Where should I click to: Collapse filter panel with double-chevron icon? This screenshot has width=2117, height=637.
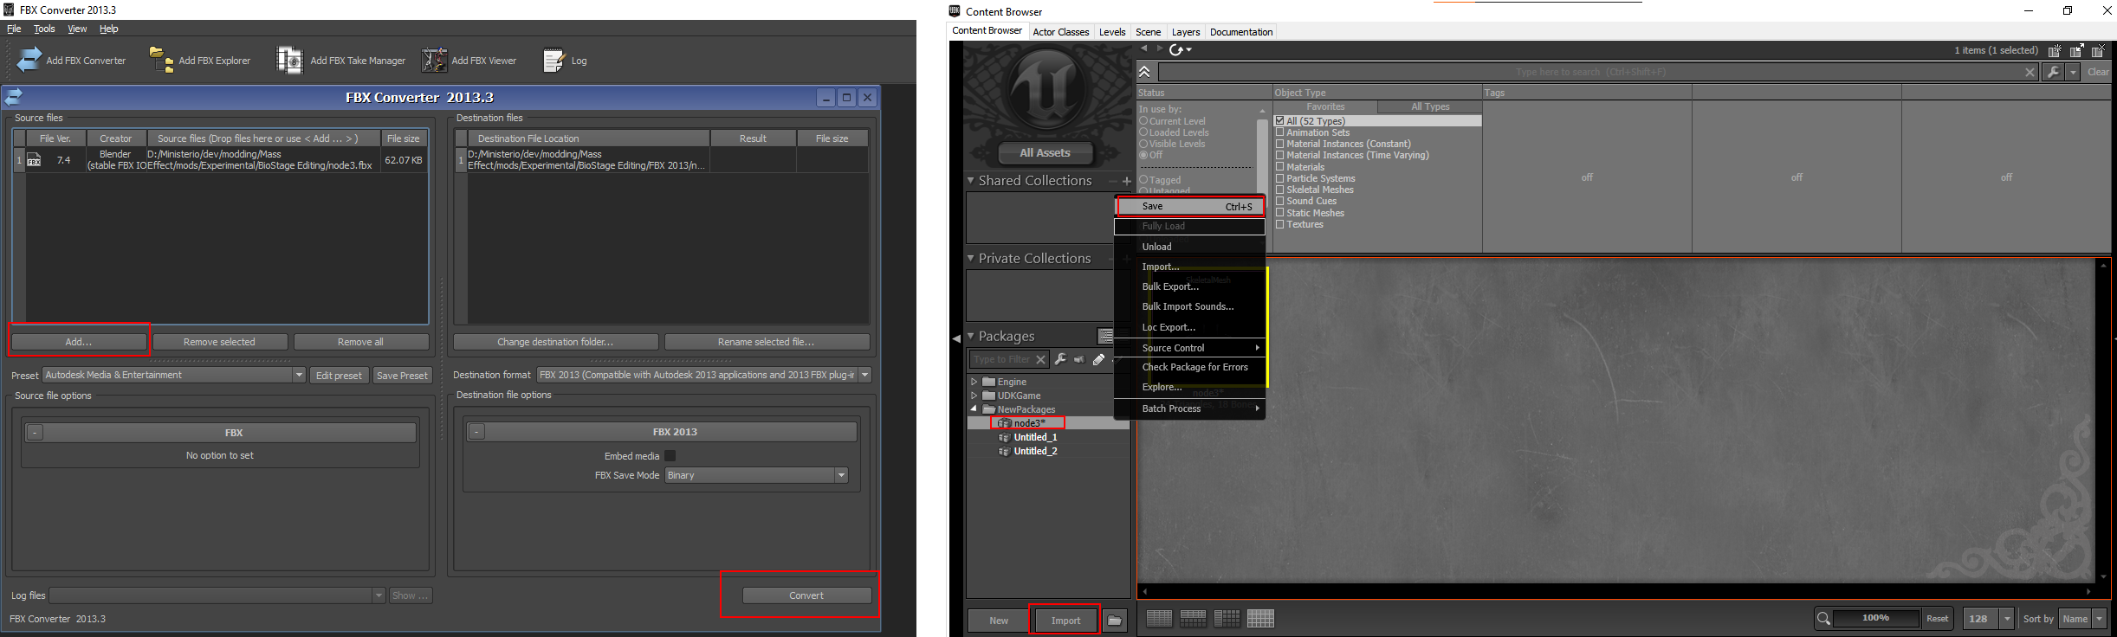click(x=1145, y=72)
